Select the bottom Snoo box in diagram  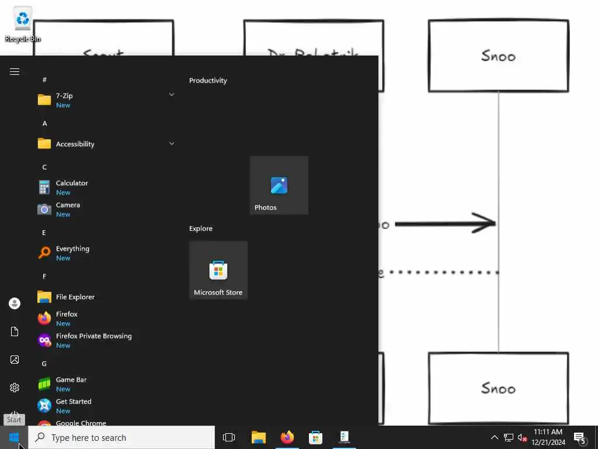pyautogui.click(x=499, y=388)
